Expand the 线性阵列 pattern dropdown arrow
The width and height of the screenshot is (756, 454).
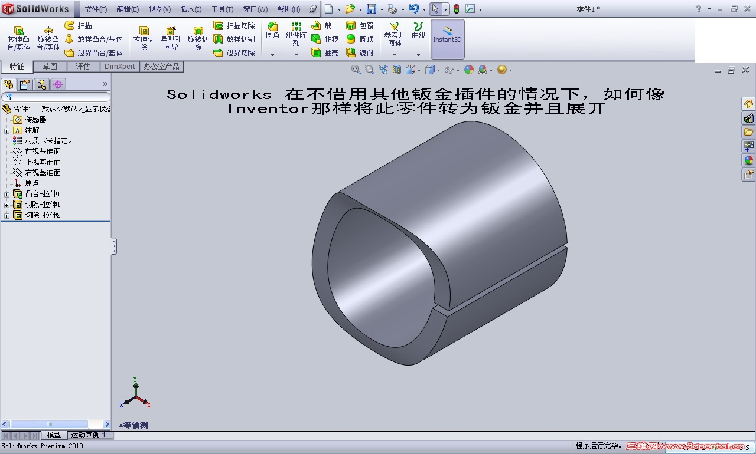coord(296,55)
